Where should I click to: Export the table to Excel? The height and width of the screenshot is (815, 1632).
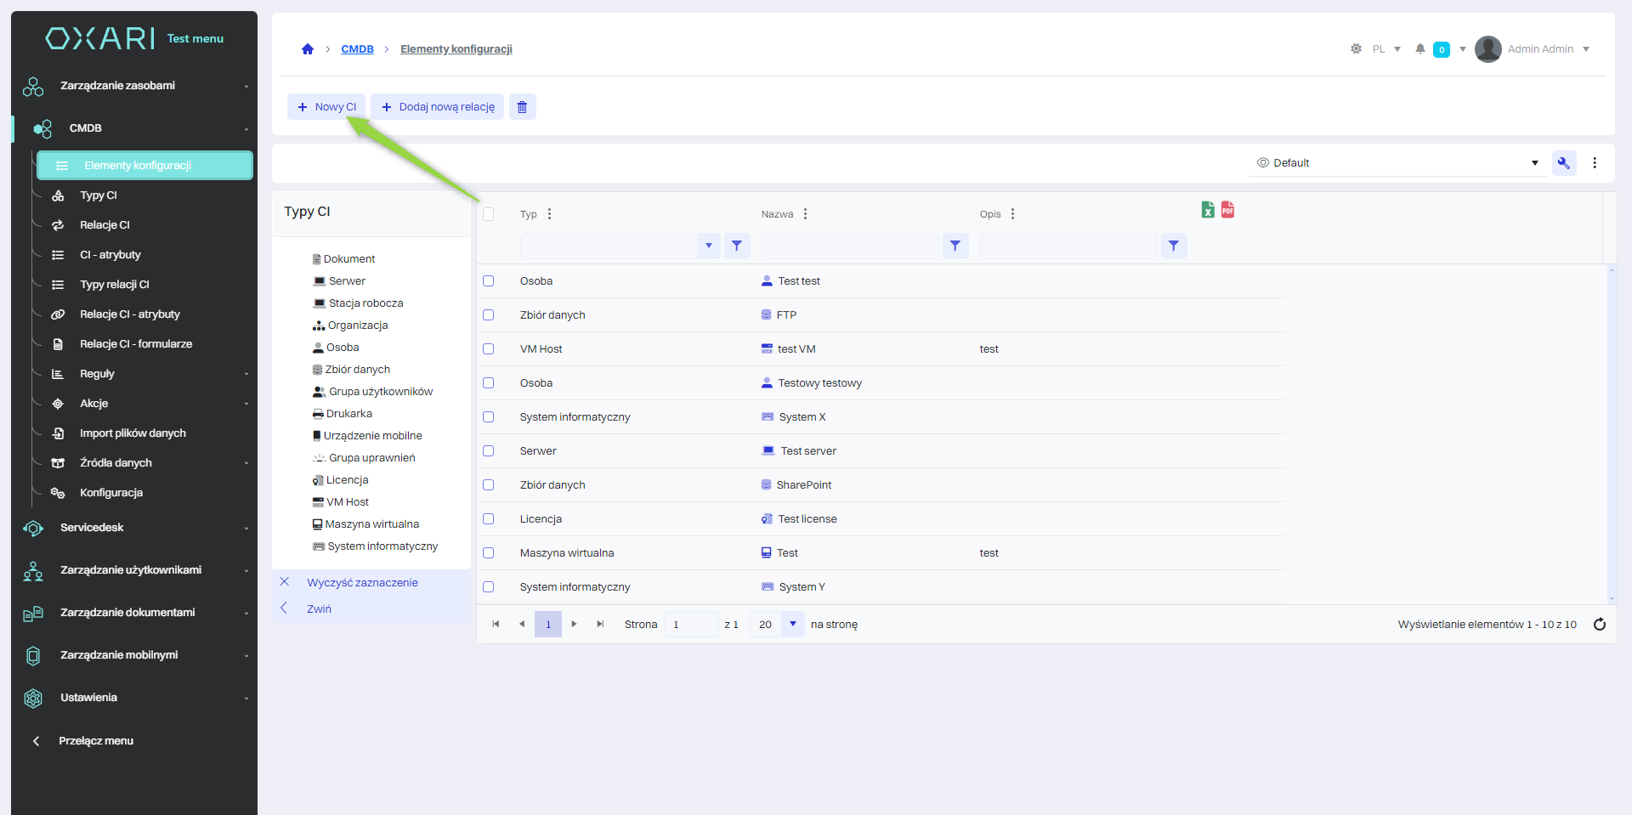[x=1208, y=210]
